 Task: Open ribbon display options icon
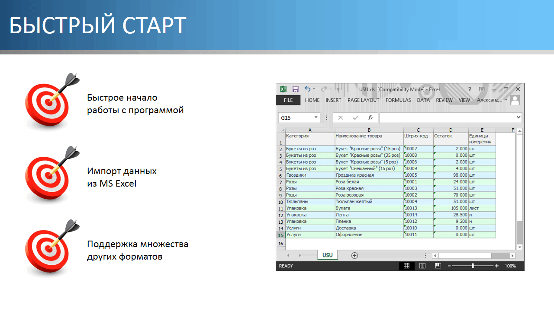pos(482,89)
